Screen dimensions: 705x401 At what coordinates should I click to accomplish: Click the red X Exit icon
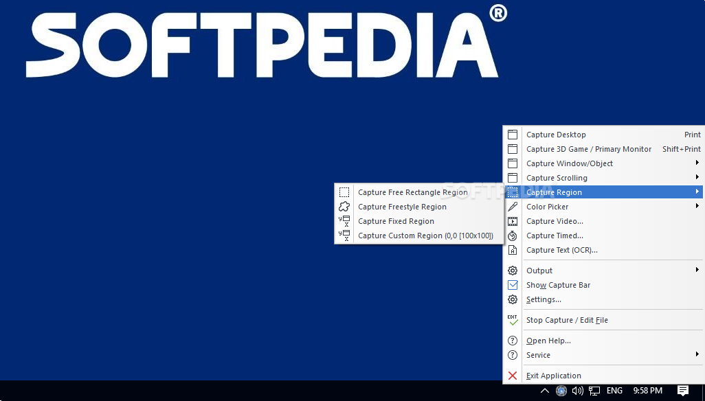[513, 376]
